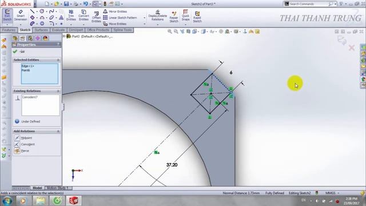Switch to the Sketch tab
This screenshot has height=206, width=366.
click(x=25, y=30)
